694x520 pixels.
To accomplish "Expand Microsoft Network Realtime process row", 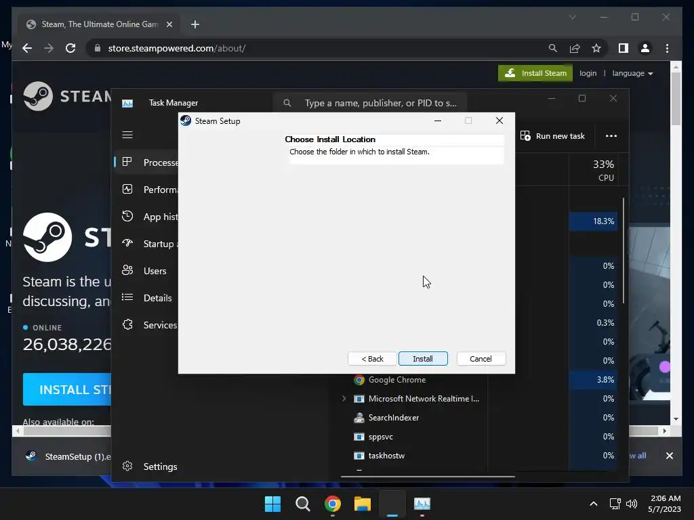I will tap(344, 398).
